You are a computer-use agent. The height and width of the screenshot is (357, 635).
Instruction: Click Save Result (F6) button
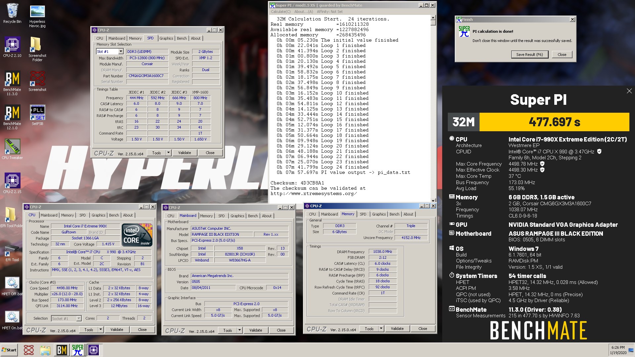(529, 55)
